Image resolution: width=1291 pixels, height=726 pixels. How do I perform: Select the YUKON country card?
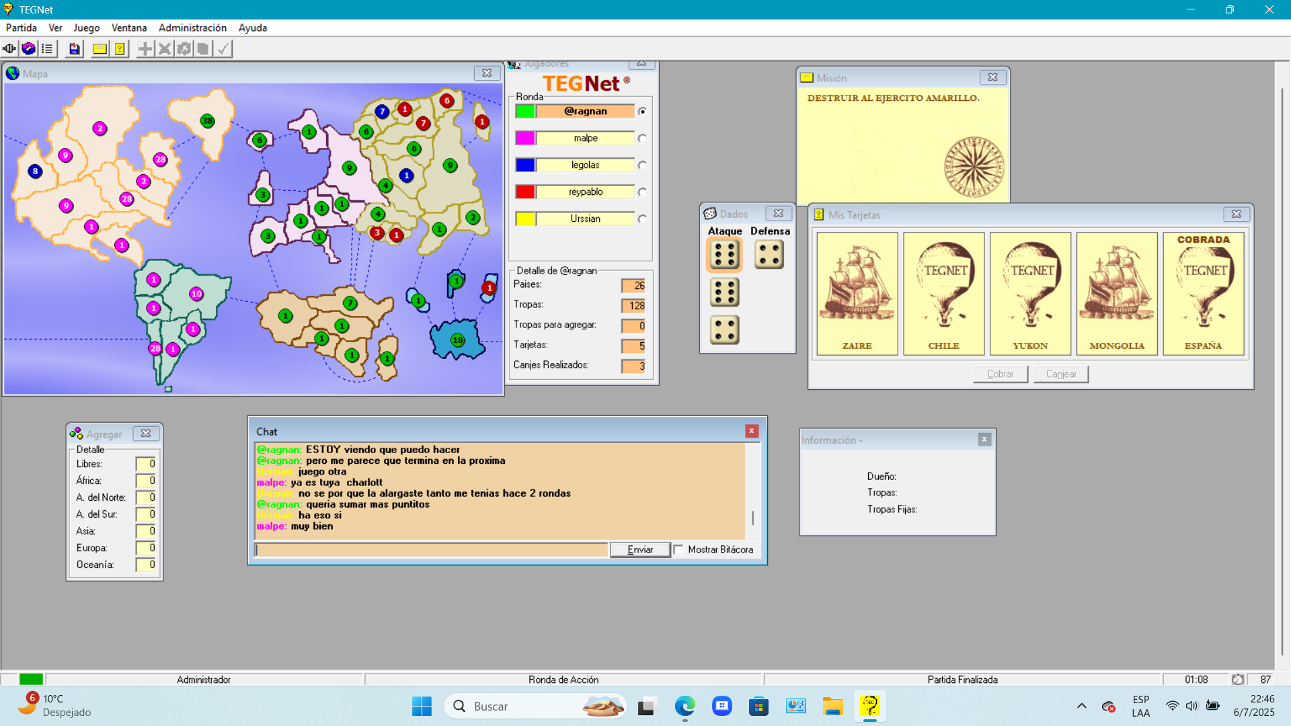point(1030,294)
